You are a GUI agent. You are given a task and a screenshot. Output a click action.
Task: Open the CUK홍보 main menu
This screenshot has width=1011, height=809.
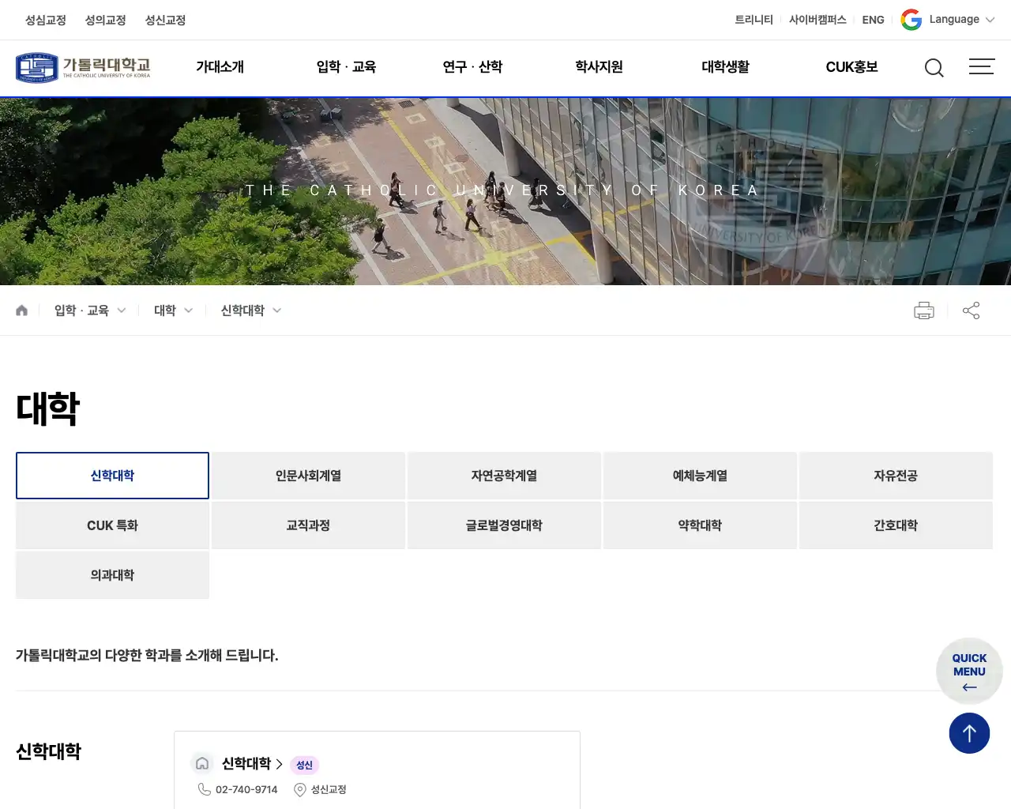point(851,67)
